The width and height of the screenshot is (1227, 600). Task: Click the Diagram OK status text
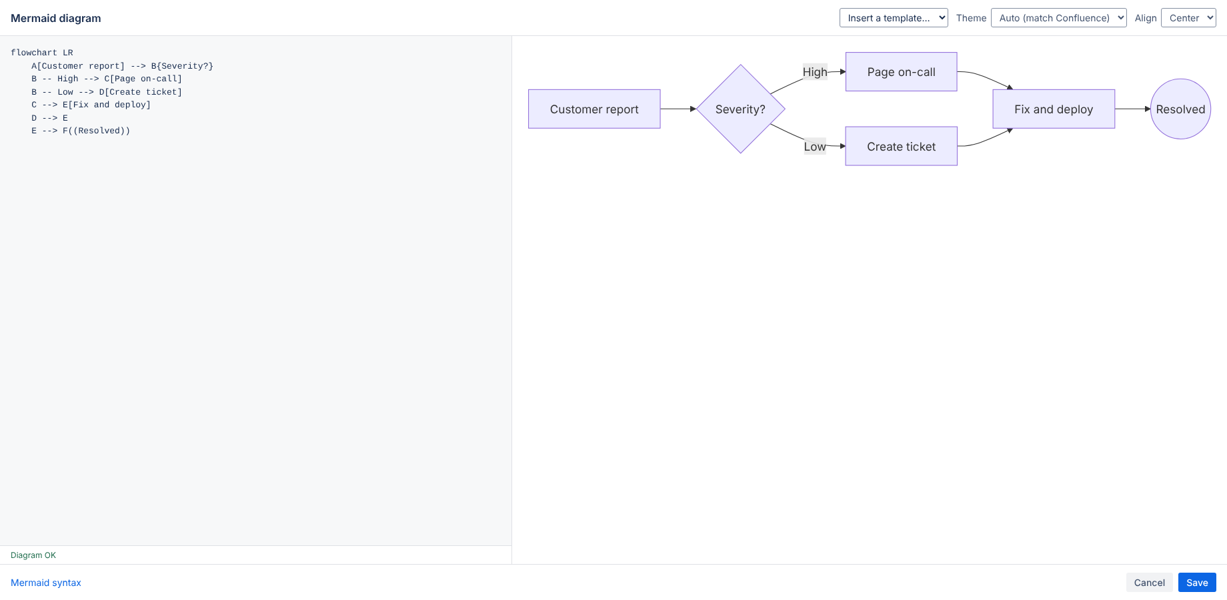coord(33,555)
